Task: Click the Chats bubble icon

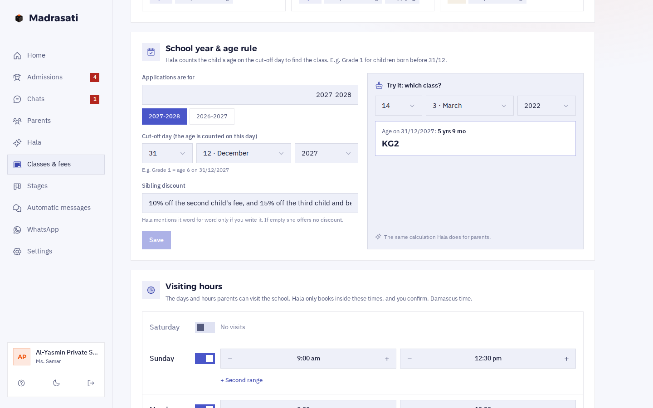Action: [x=17, y=99]
